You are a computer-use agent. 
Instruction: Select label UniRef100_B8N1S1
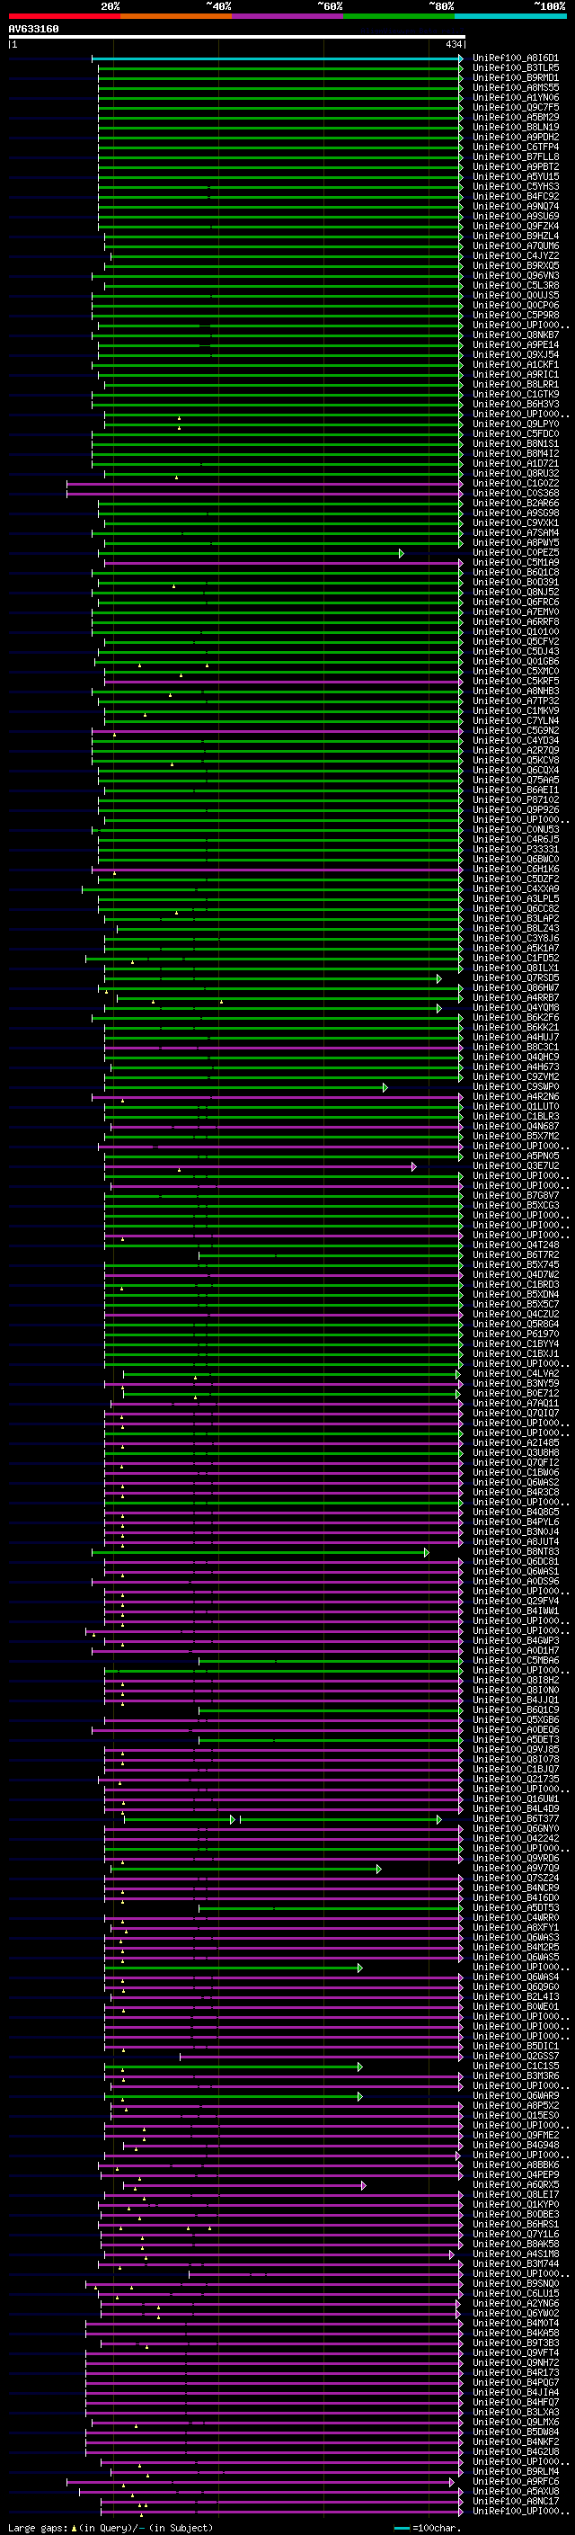(x=515, y=444)
